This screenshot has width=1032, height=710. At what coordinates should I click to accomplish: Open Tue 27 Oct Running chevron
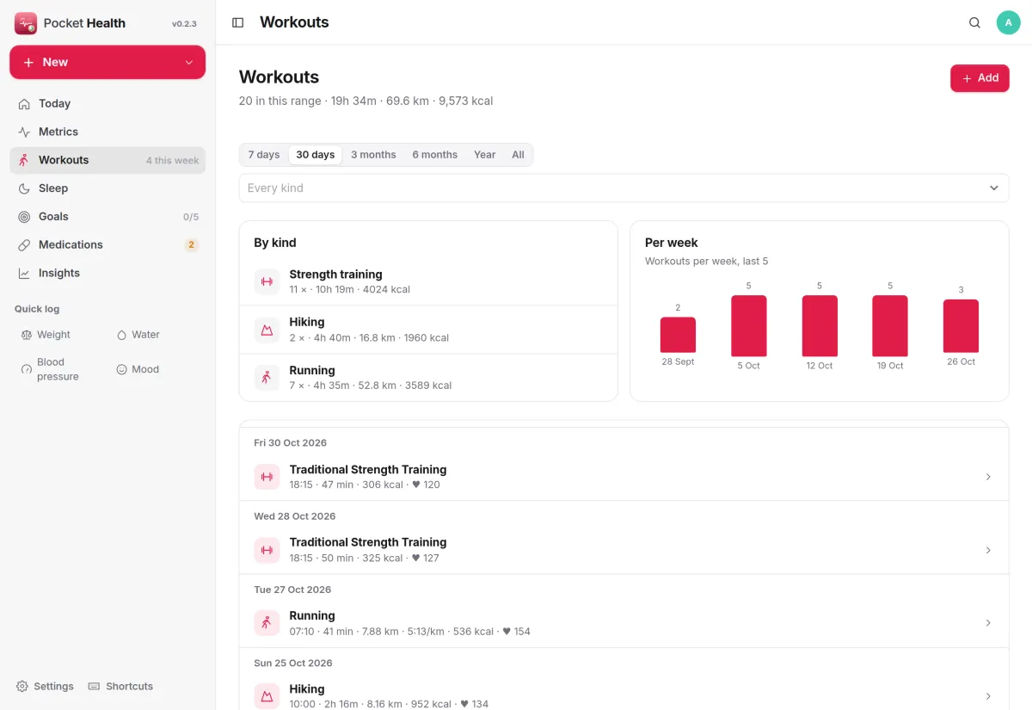pyautogui.click(x=988, y=623)
